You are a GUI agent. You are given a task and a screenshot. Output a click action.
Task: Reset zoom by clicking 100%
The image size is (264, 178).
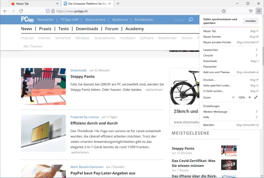pyautogui.click(x=241, y=97)
